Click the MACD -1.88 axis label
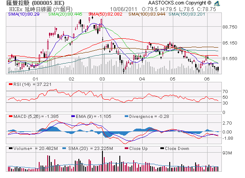This screenshot has height=178, width=245. click(x=228, y=138)
